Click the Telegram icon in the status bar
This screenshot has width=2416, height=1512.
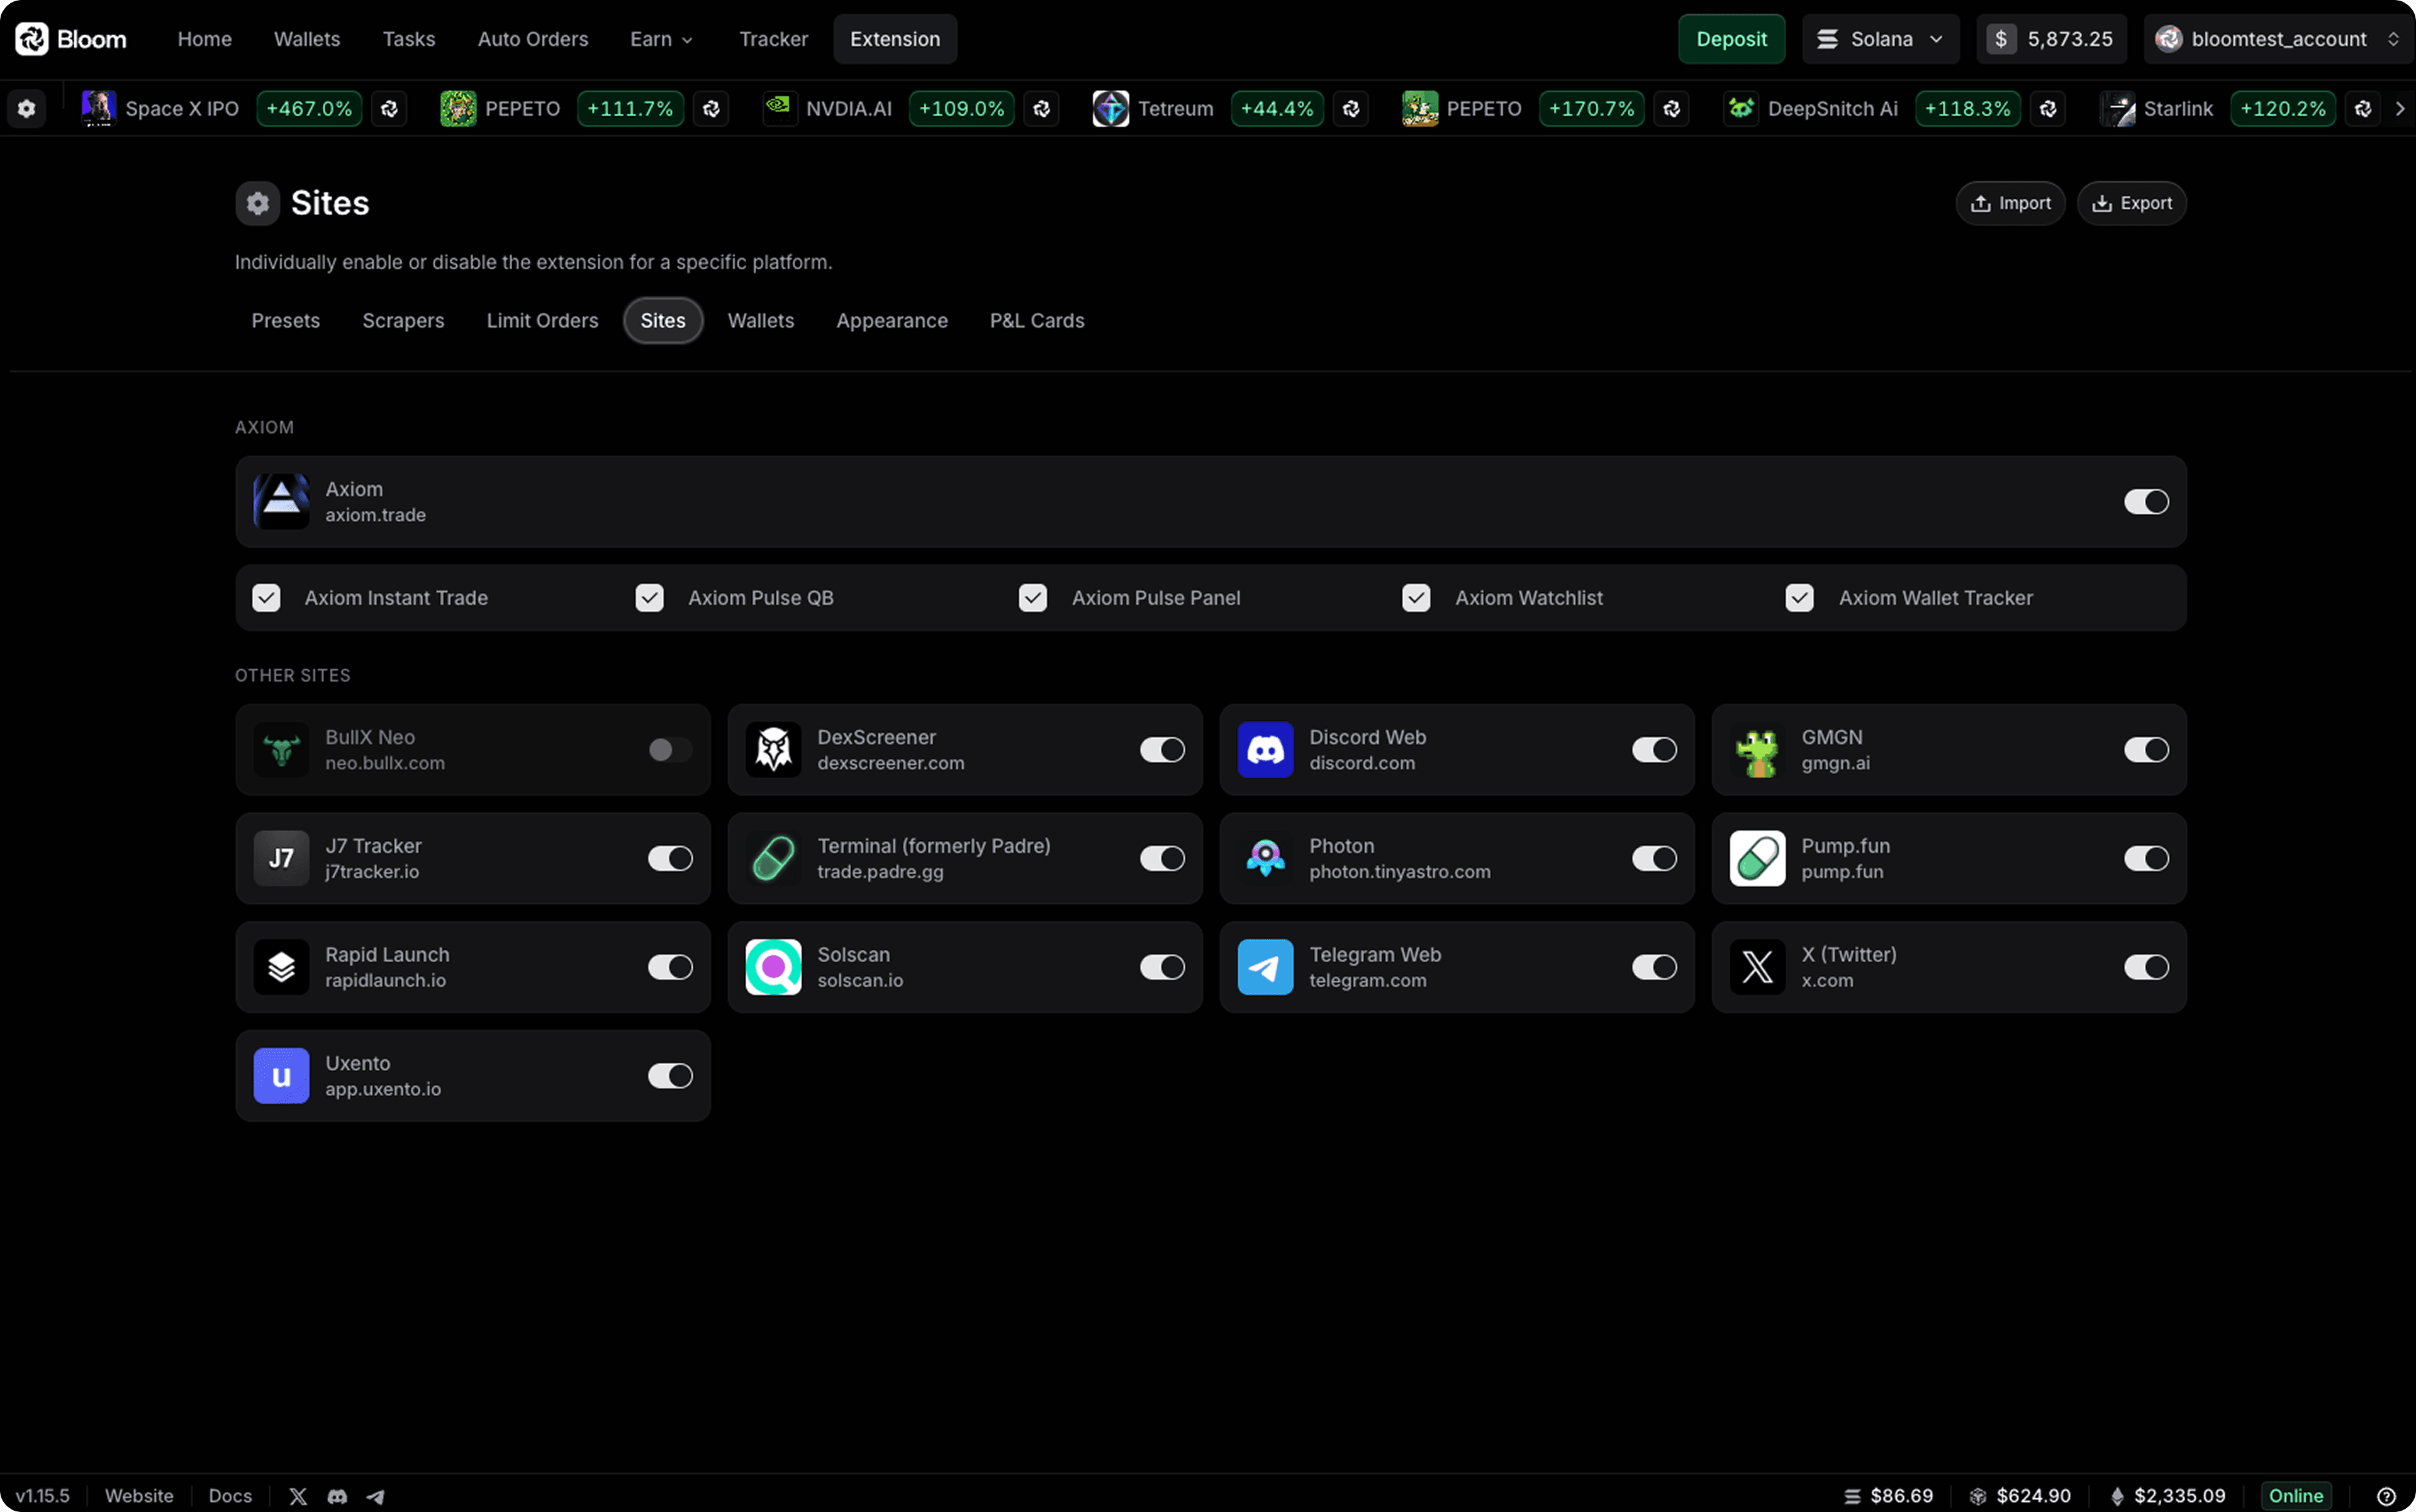376,1496
